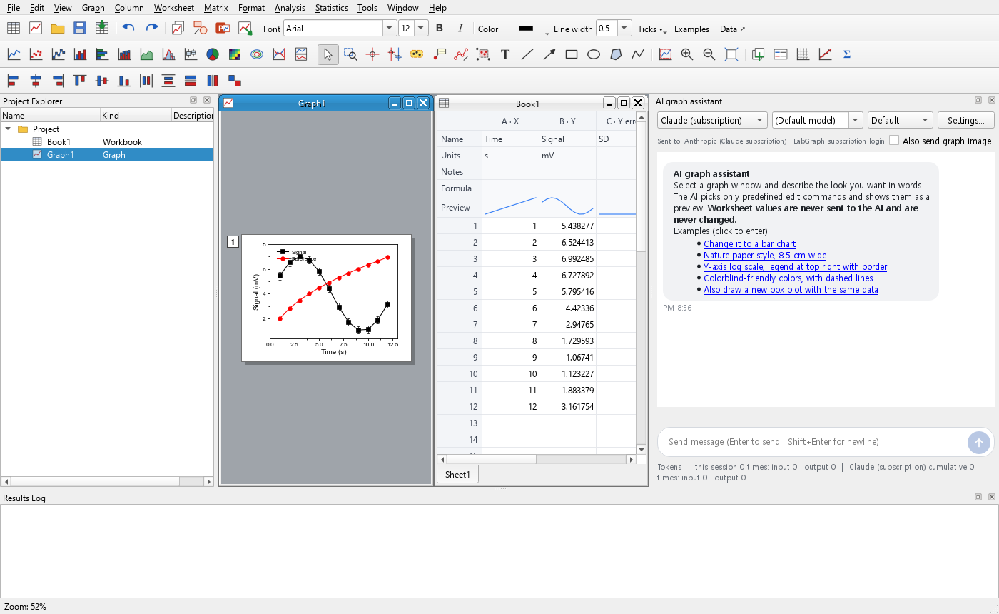Viewport: 999px width, 614px height.
Task: Click the blue floppy disk save icon
Action: pos(80,29)
